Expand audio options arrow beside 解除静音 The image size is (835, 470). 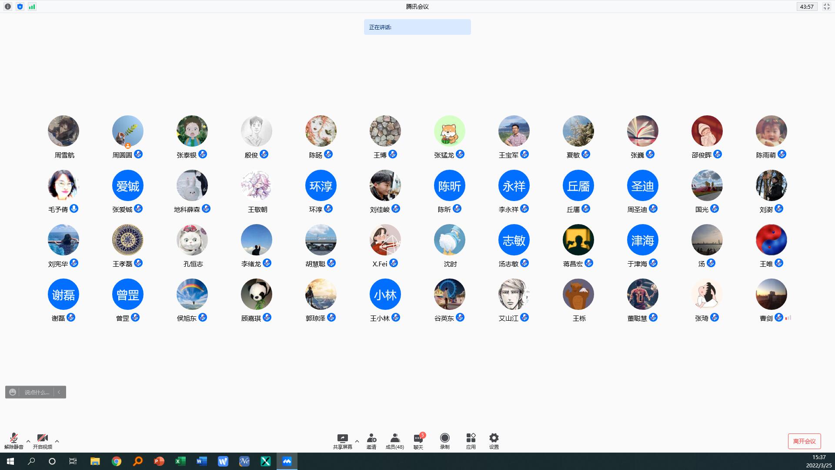(x=28, y=441)
